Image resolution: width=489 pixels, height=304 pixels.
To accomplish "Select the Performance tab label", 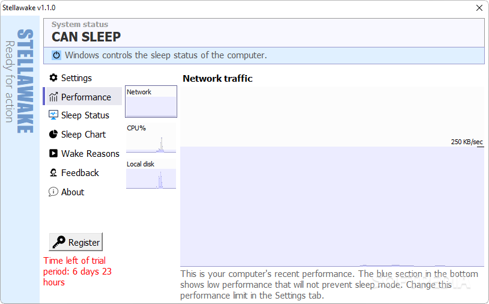I will [x=86, y=97].
